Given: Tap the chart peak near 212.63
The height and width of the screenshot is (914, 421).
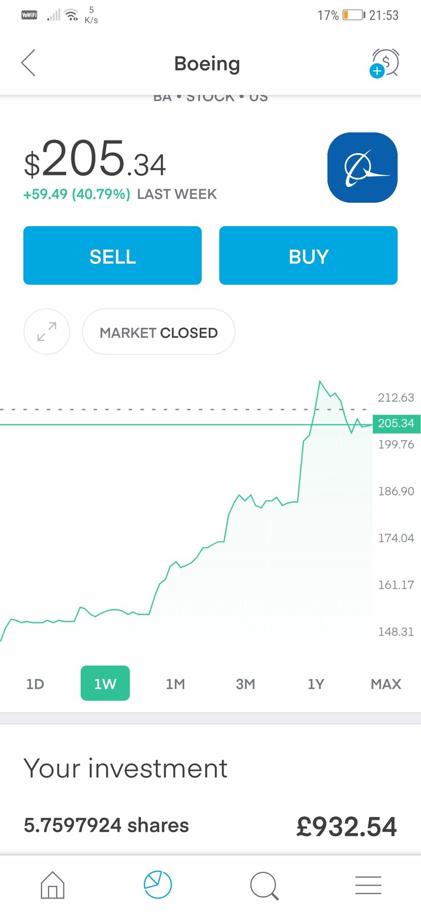Looking at the screenshot, I should [x=320, y=382].
